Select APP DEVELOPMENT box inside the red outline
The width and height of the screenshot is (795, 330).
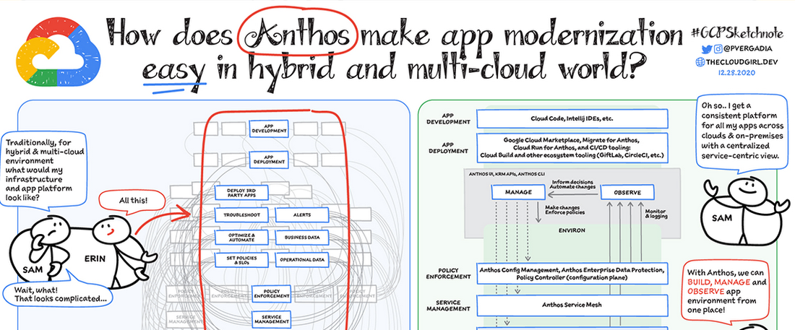pyautogui.click(x=270, y=129)
